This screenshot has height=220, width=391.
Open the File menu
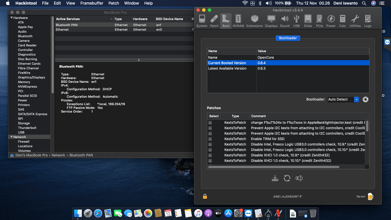click(45, 3)
